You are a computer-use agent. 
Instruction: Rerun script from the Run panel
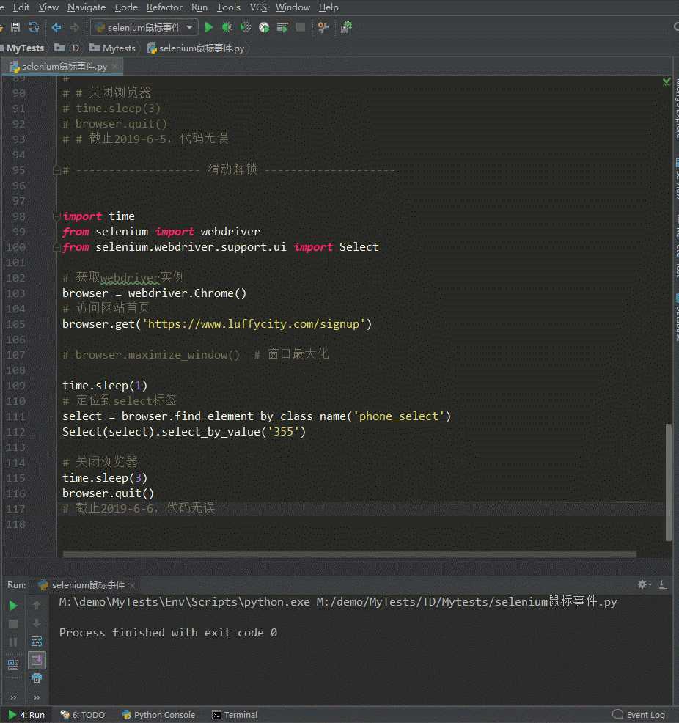coord(13,606)
